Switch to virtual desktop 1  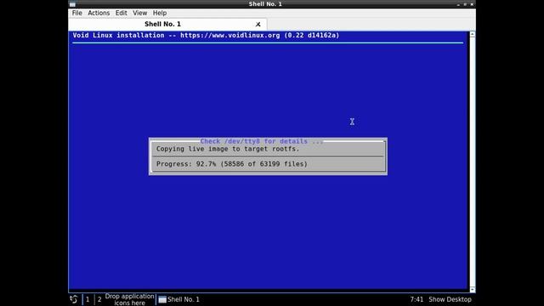click(88, 299)
